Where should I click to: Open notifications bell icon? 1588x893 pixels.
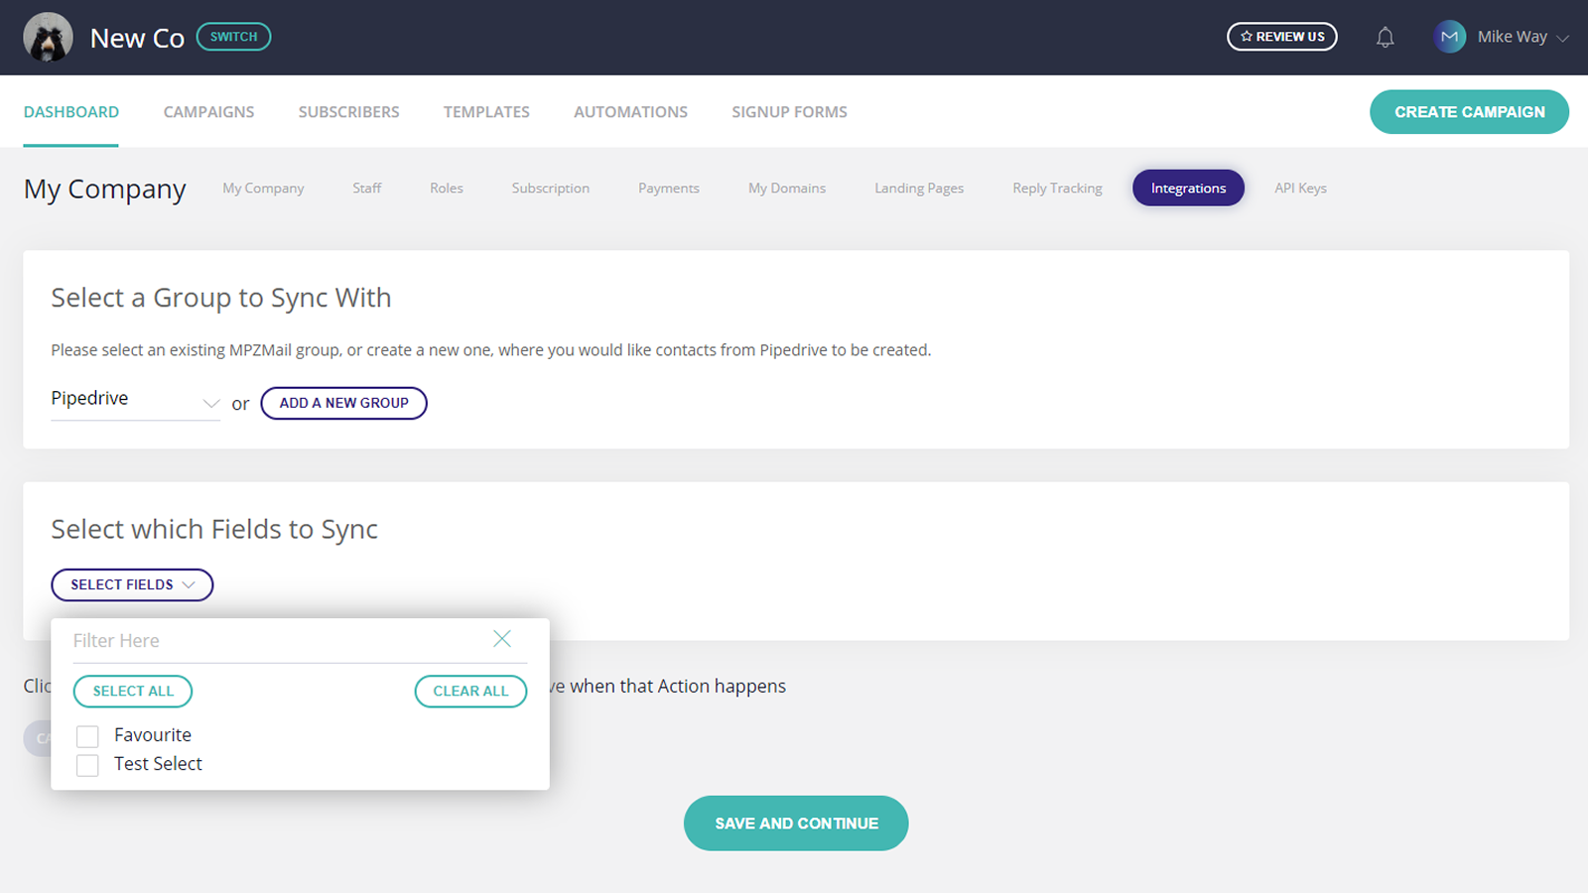pyautogui.click(x=1386, y=38)
